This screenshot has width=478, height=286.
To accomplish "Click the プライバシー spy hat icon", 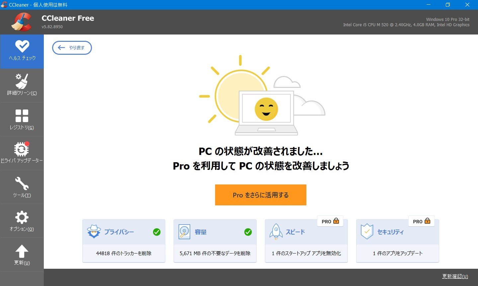I will click(94, 232).
